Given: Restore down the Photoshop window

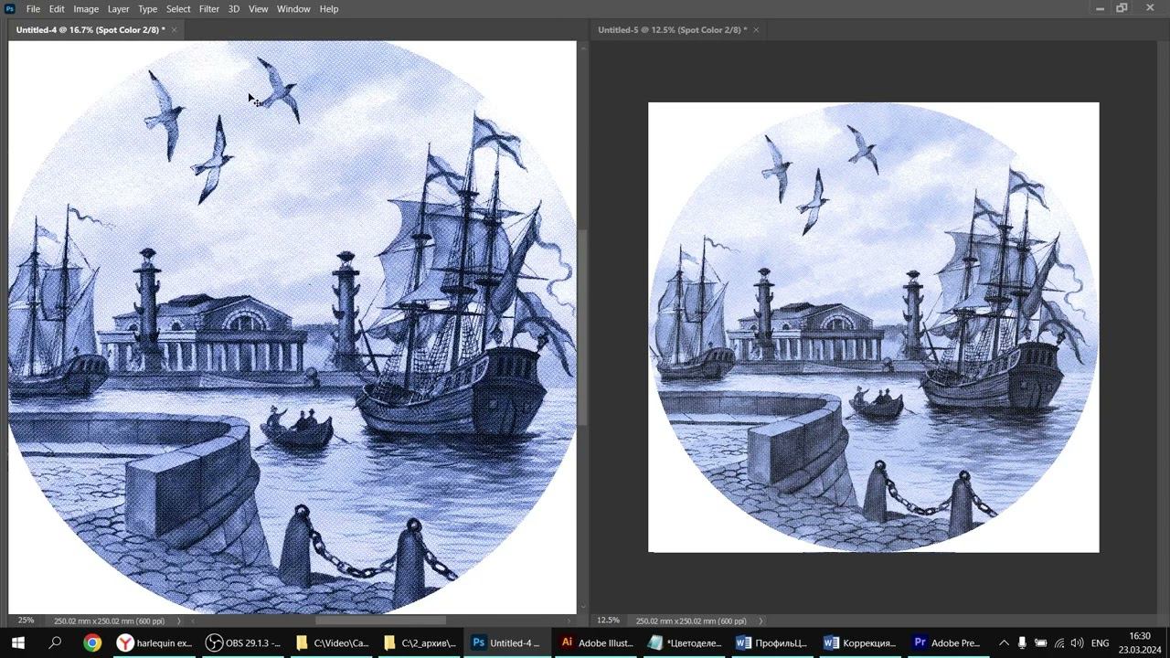Looking at the screenshot, I should [1122, 8].
